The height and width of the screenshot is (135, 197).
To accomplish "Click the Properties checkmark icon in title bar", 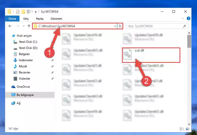I will (x=18, y=12).
